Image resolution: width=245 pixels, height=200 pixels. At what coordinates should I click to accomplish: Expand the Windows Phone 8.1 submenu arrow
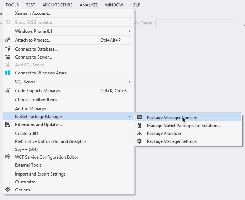130,31
